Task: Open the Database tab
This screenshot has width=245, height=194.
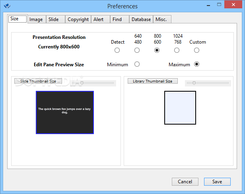Action: tap(141, 19)
